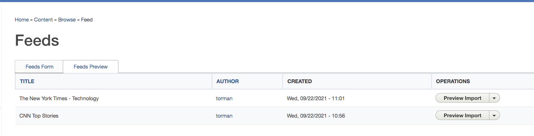Image resolution: width=534 pixels, height=136 pixels.
Task: Switch to the Feeds Preview tab
Action: tap(91, 66)
